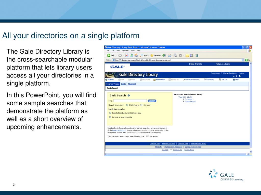Select the smallest font size A
The width and height of the screenshot is (261, 195).
click(x=234, y=76)
